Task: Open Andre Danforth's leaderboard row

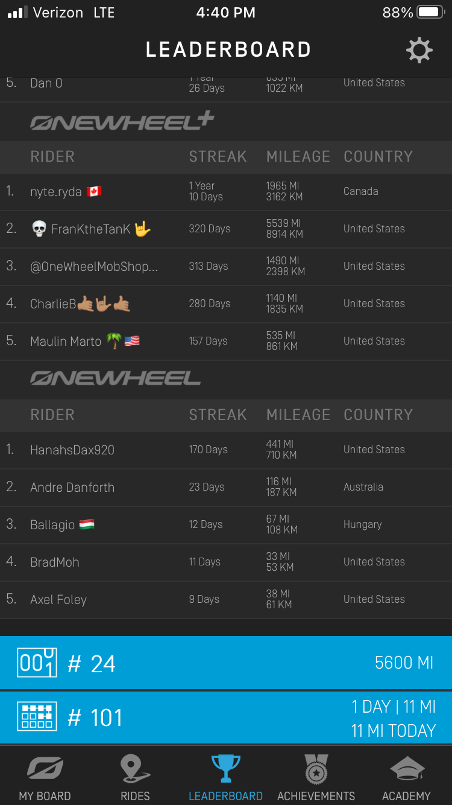Action: [x=72, y=488]
